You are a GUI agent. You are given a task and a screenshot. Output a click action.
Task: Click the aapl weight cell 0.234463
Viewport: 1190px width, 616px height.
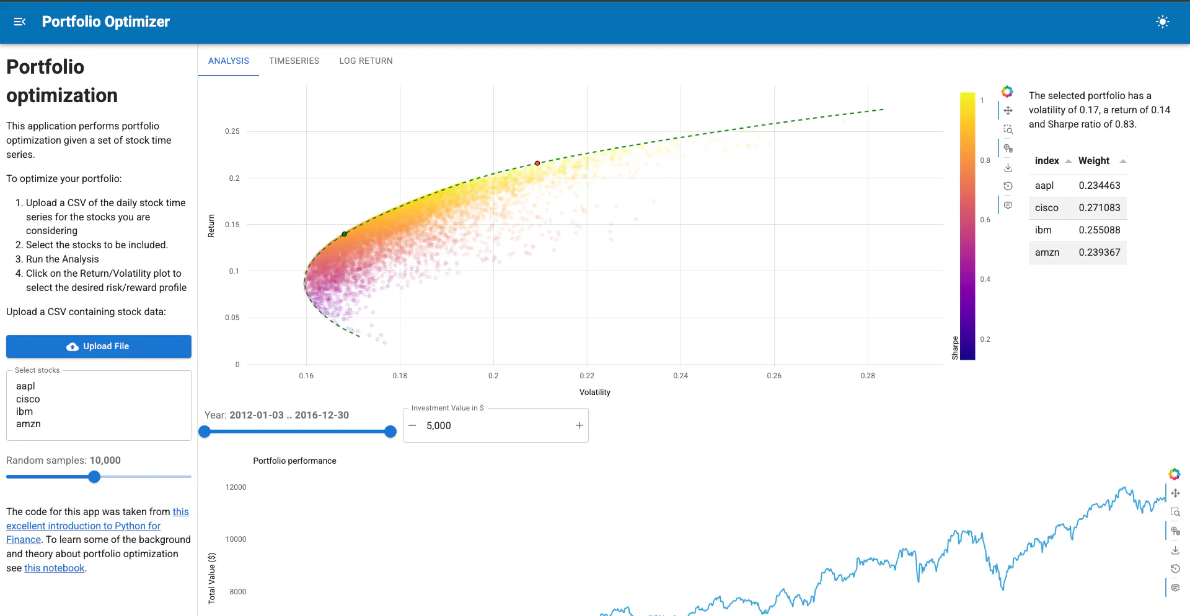[1100, 186]
